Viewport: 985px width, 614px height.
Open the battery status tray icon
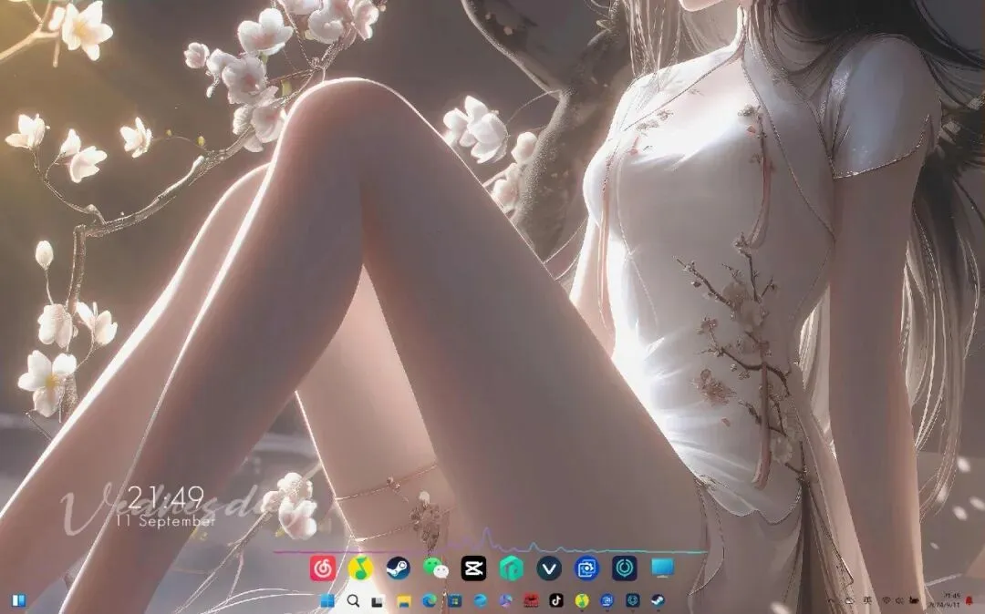point(914,601)
